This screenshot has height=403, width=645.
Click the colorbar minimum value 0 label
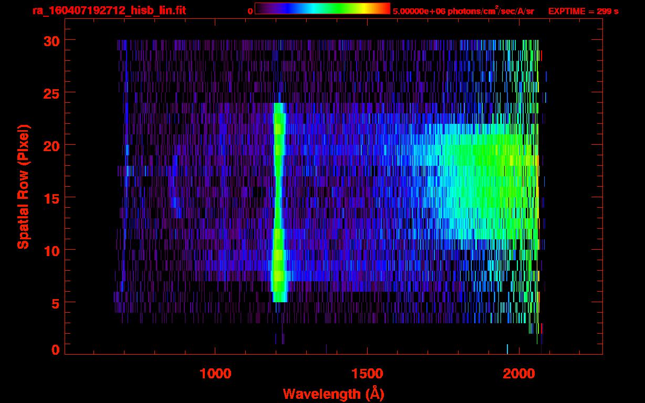click(250, 11)
